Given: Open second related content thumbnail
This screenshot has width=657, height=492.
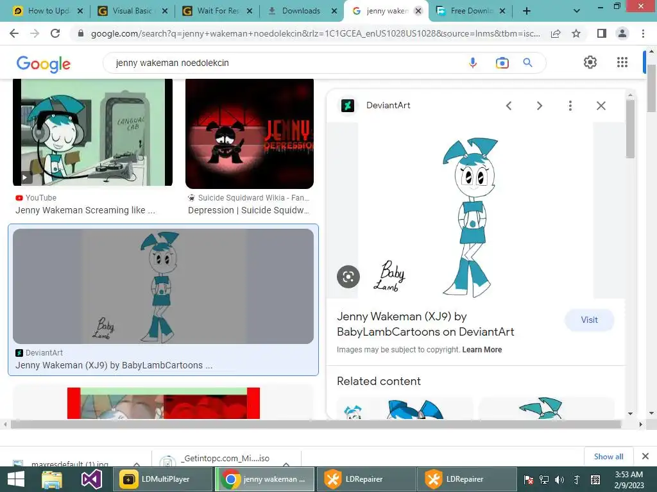Looking at the screenshot, I should (x=547, y=407).
